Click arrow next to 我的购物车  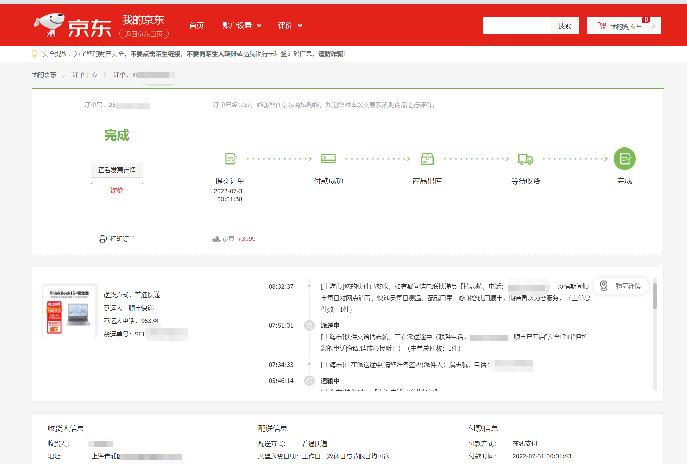(654, 25)
